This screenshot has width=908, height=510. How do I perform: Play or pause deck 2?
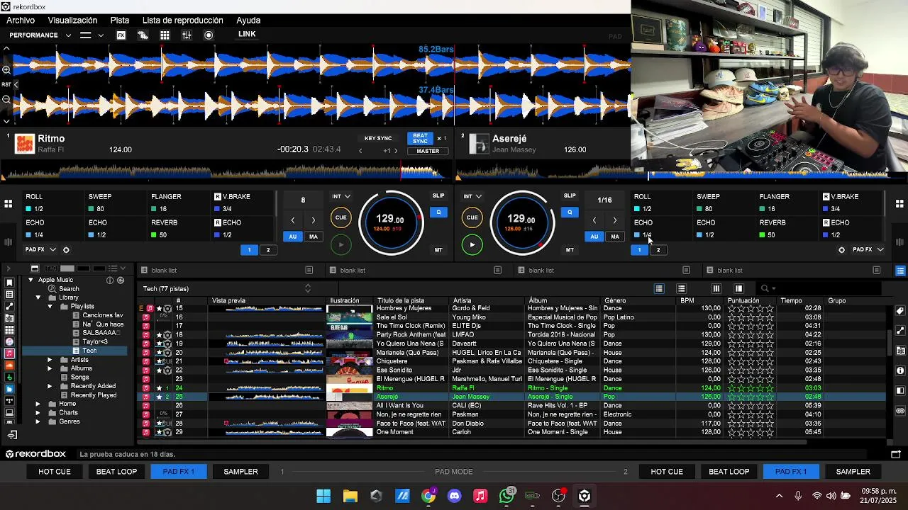point(472,245)
